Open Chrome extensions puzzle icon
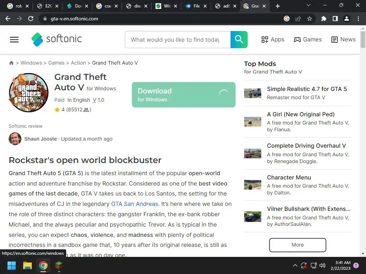366x274 pixels. [x=324, y=19]
